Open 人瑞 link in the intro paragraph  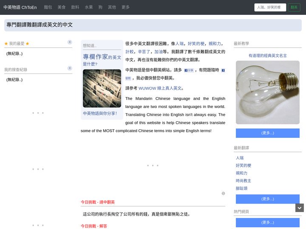coord(179,44)
